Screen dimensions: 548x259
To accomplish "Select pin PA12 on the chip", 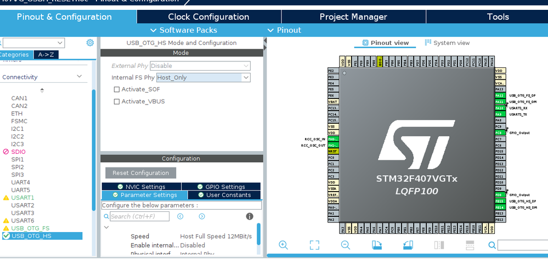I will tap(500, 95).
